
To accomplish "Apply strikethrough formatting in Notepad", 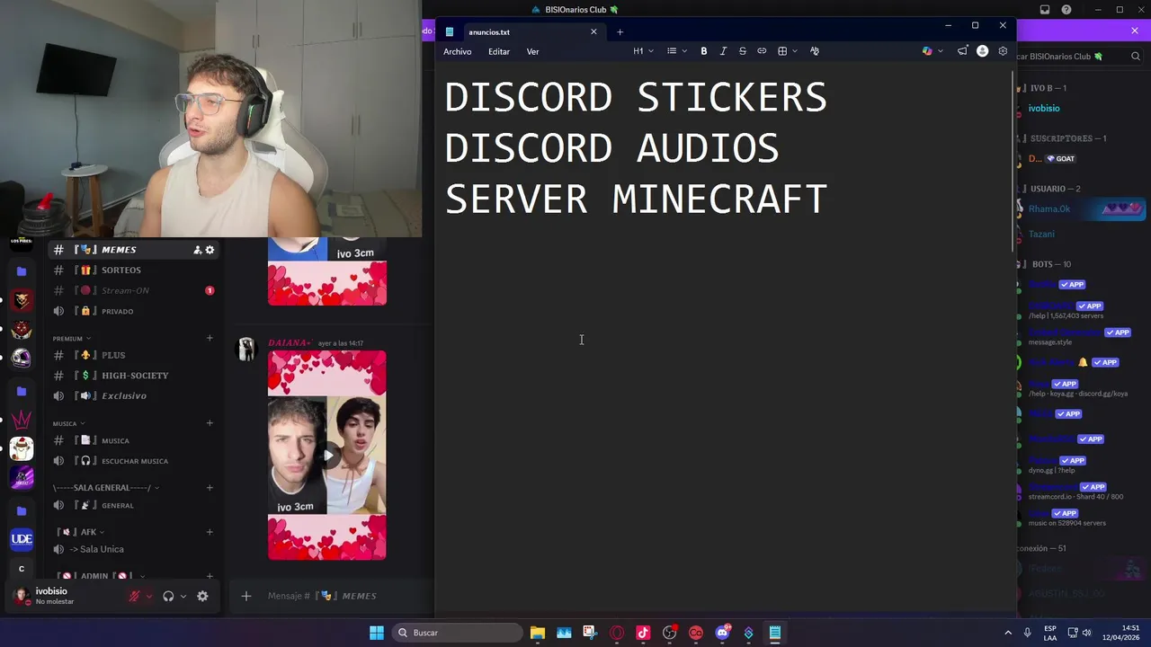I will pos(742,51).
